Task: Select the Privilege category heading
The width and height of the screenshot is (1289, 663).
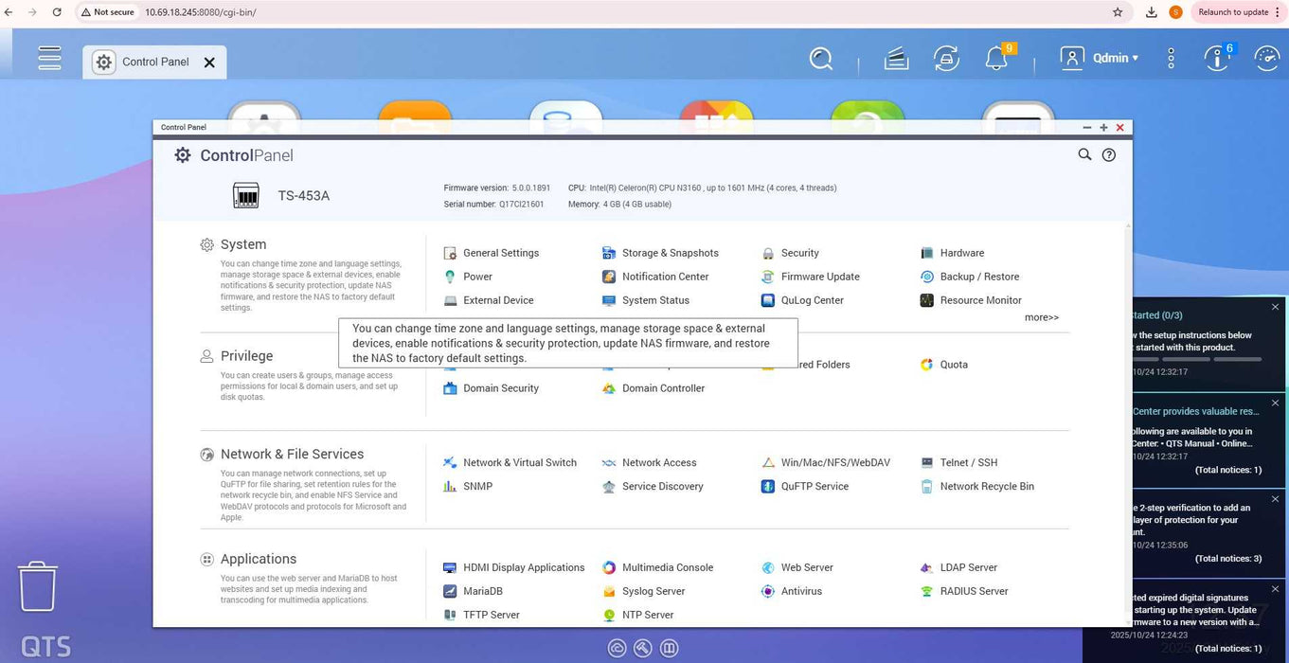Action: (246, 356)
